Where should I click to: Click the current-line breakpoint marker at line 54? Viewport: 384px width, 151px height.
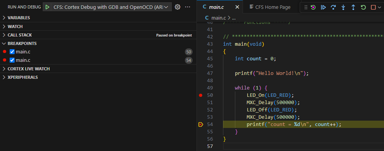201,124
